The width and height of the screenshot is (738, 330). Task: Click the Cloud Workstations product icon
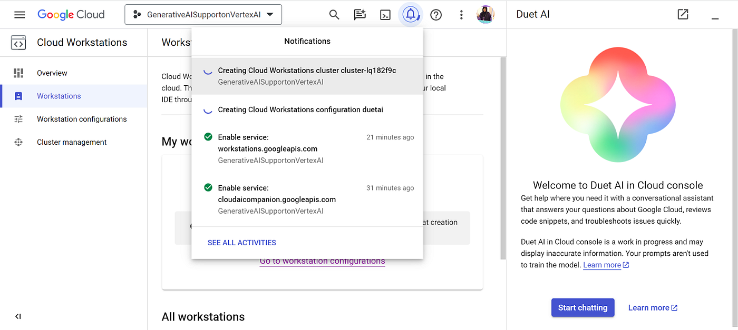[18, 43]
